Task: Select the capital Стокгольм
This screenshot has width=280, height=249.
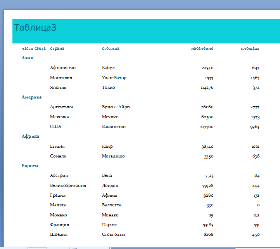Action: 113,234
